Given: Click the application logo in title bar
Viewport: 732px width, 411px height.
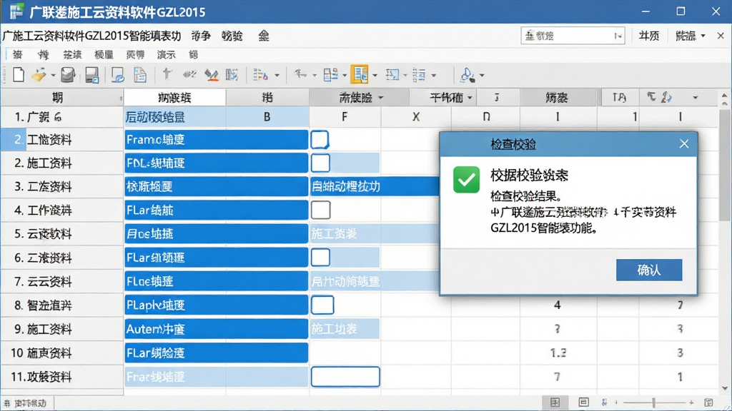Looking at the screenshot, I should click(x=16, y=11).
